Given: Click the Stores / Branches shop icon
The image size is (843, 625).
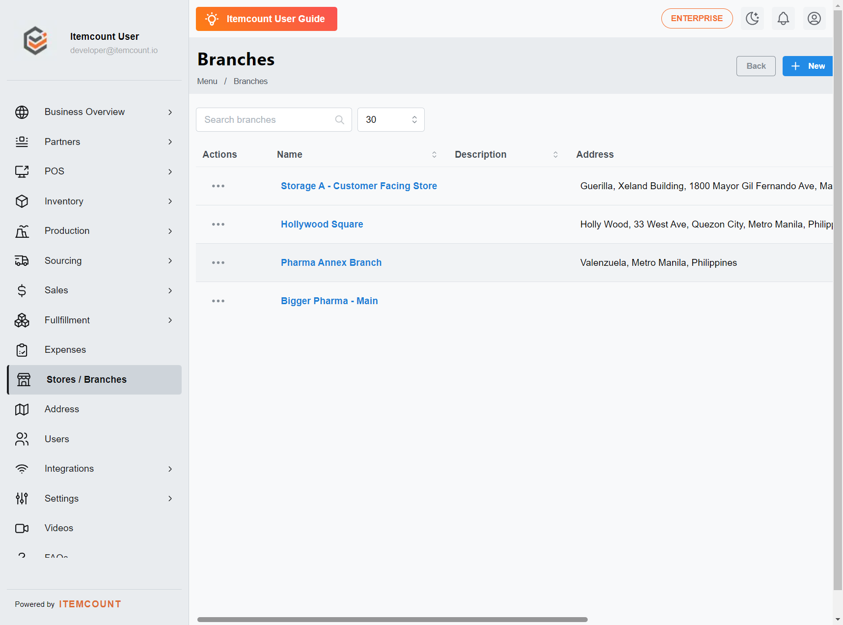Looking at the screenshot, I should click(24, 380).
